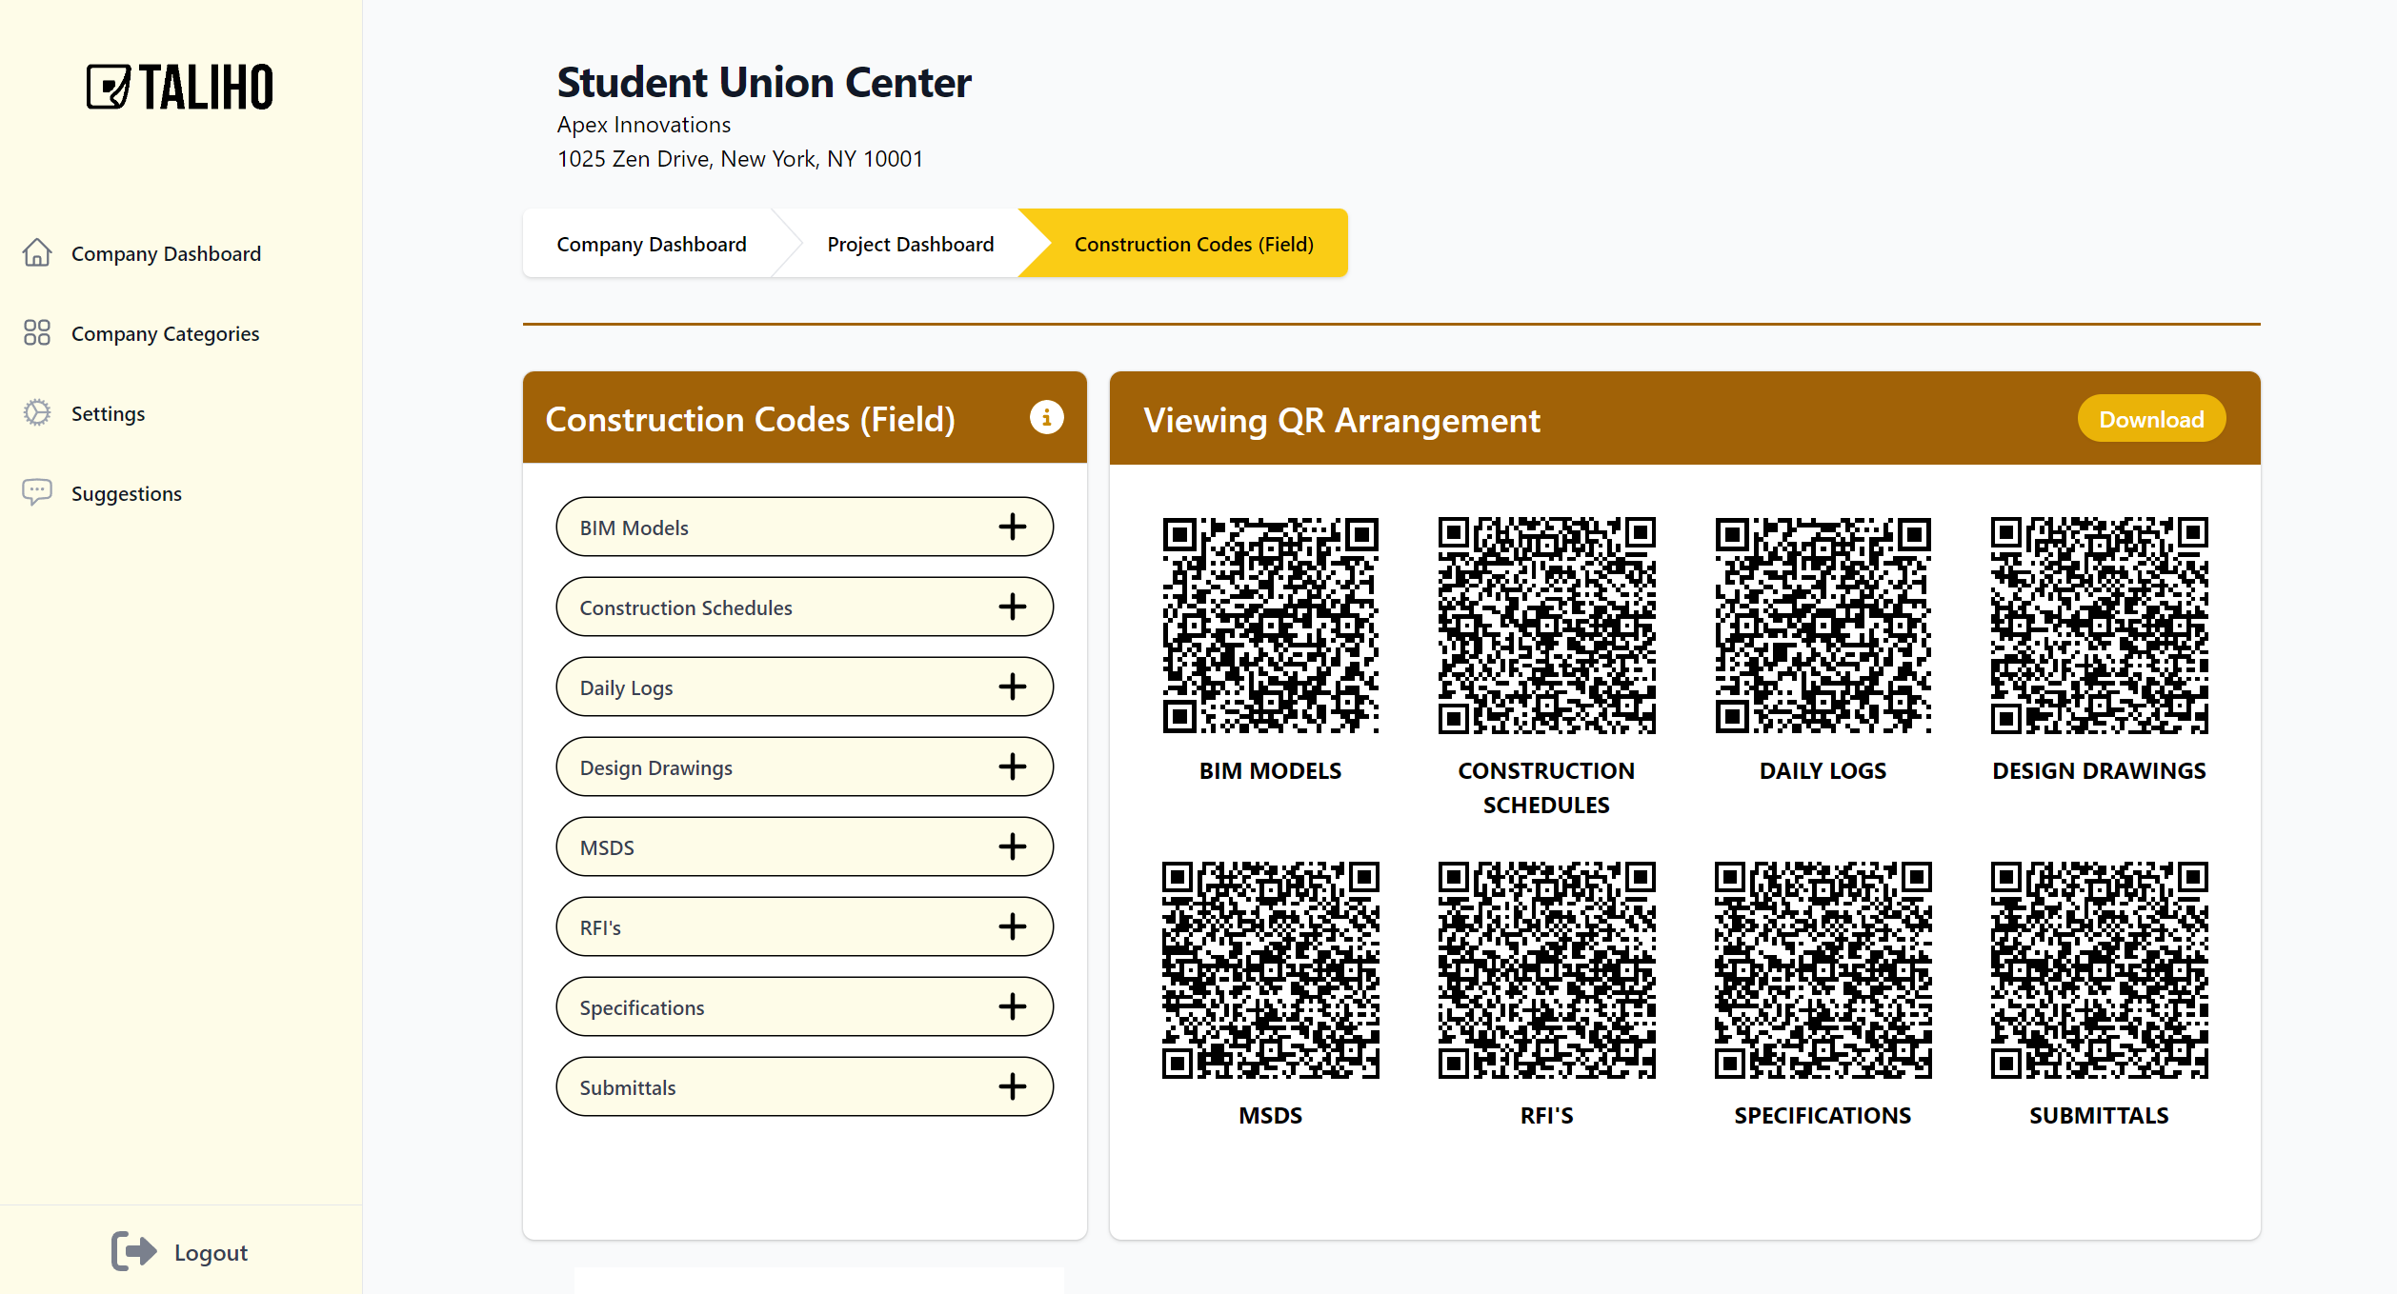Click the Construction Codes info circle icon
This screenshot has width=2397, height=1294.
point(1047,417)
